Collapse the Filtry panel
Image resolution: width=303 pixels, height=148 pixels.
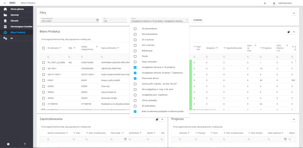click(294, 13)
